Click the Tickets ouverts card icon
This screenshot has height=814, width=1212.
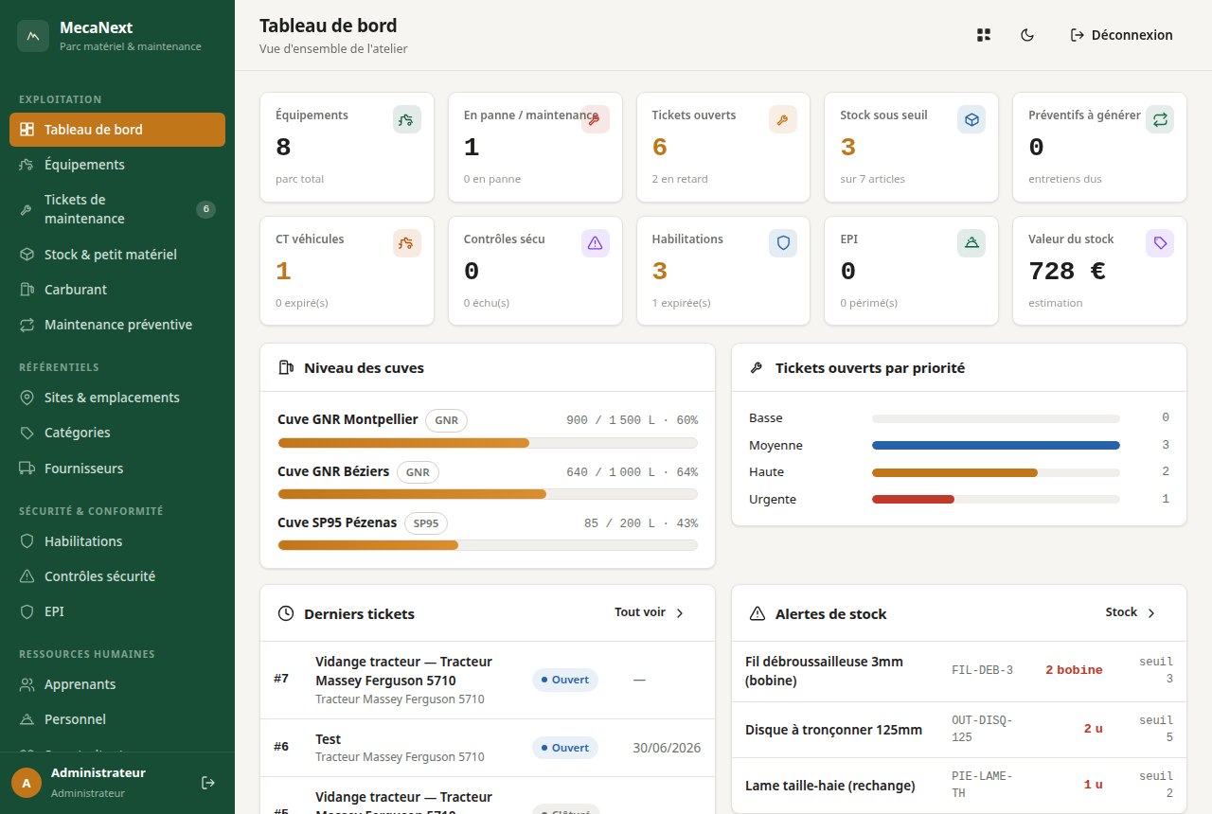pyautogui.click(x=783, y=119)
